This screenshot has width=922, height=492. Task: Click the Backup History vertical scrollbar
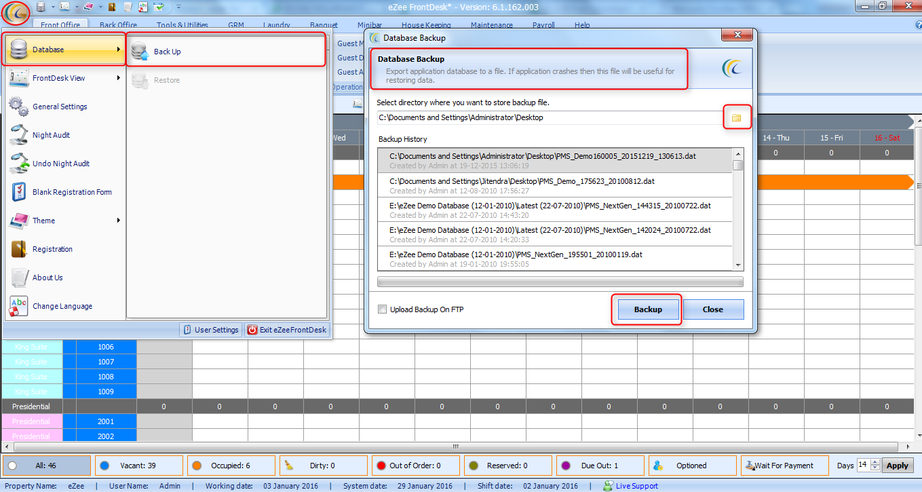pos(738,209)
